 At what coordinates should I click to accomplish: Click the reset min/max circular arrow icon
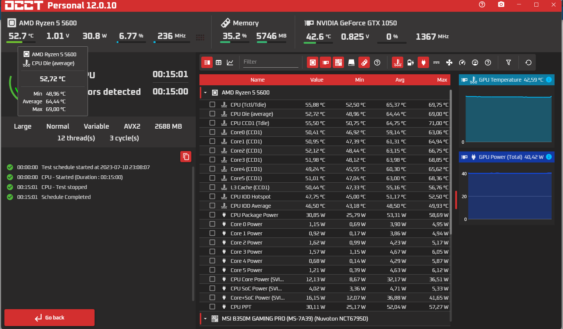point(528,62)
